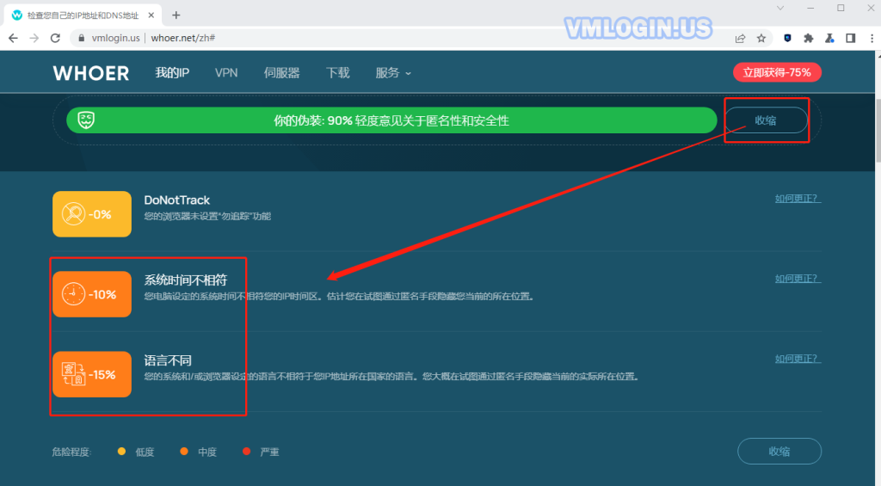Click the DoNotTrack heading text
The image size is (881, 486).
176,200
